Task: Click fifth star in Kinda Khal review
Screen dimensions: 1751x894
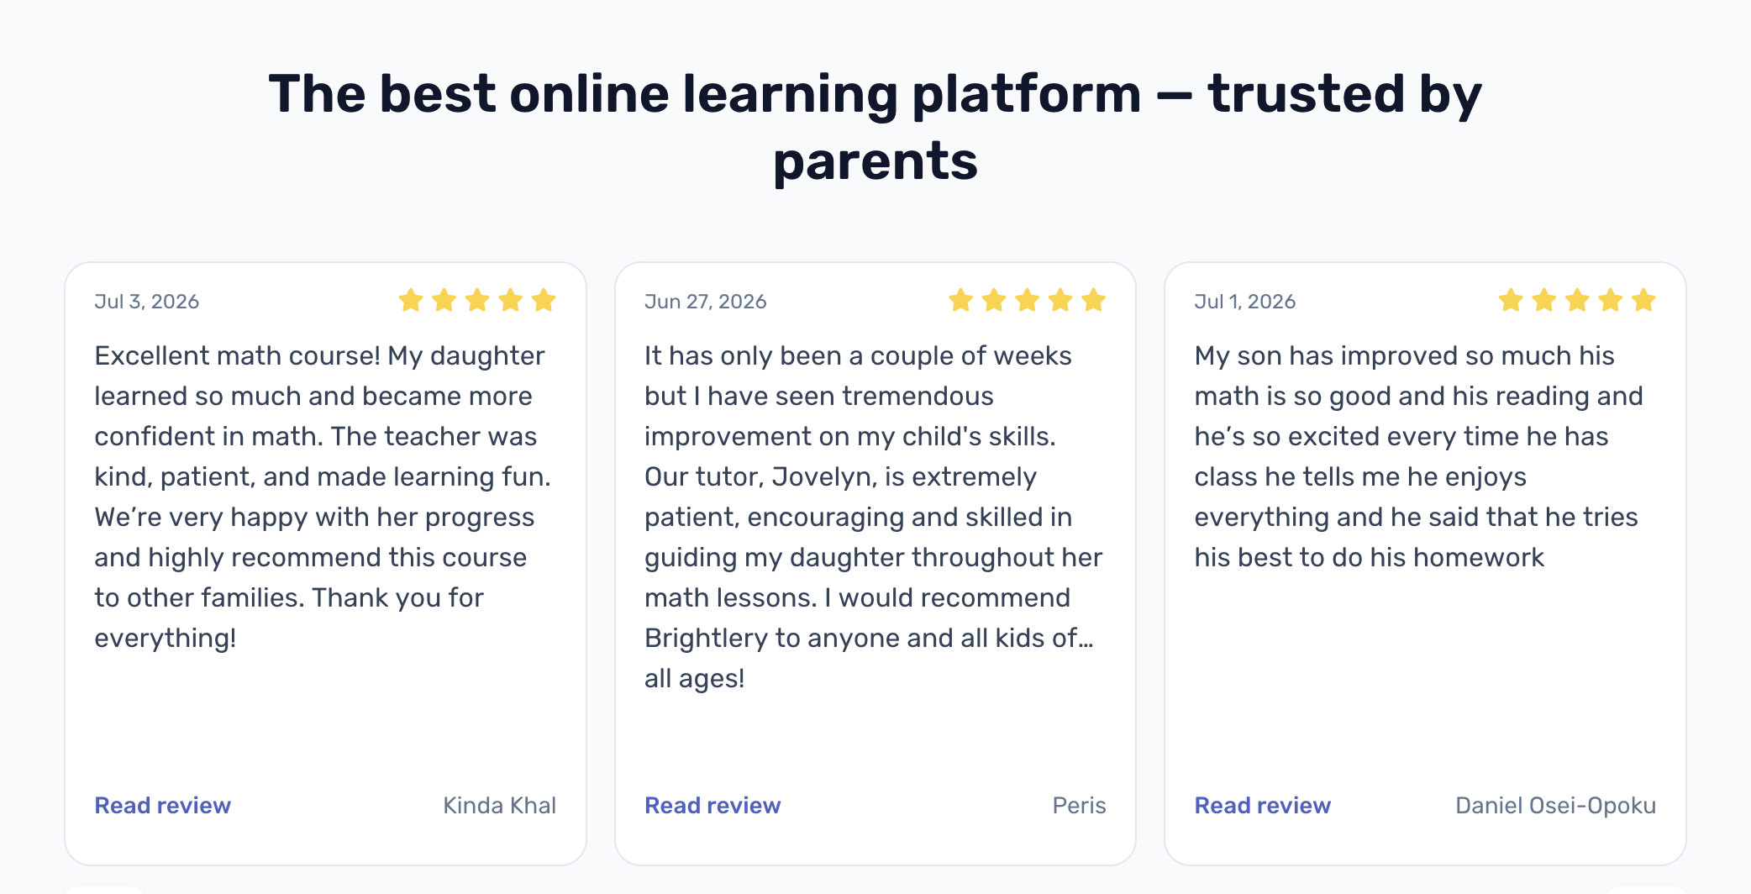Action: click(x=544, y=300)
